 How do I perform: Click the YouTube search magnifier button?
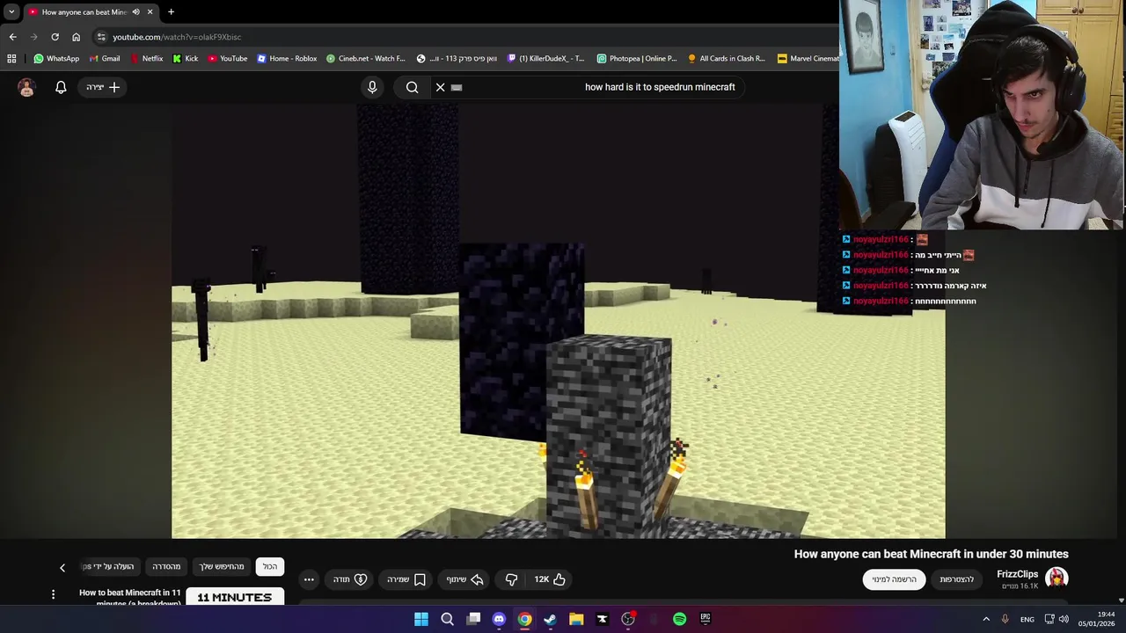point(412,87)
